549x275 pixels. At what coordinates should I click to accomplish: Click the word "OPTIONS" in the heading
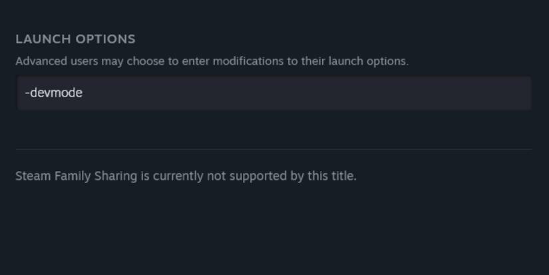tap(105, 39)
